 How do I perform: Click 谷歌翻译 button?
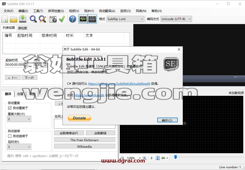click(x=101, y=133)
